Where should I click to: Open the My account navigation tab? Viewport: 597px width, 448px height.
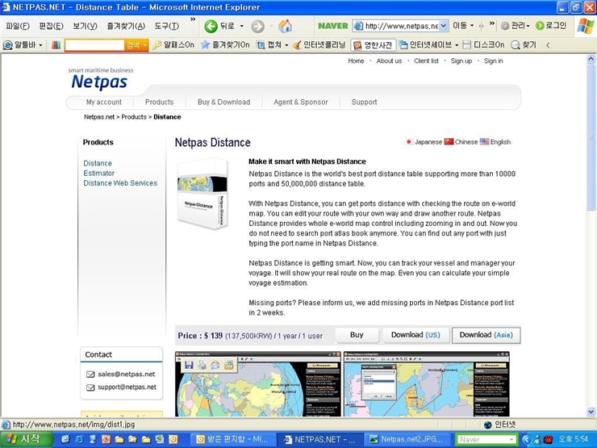tap(104, 102)
